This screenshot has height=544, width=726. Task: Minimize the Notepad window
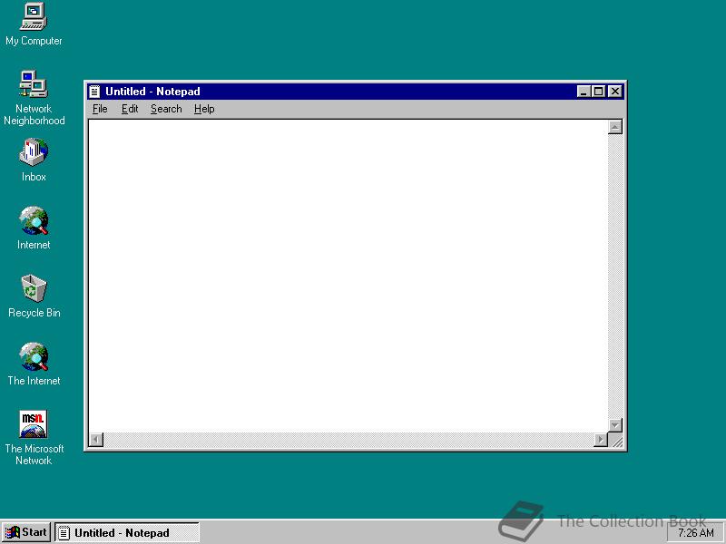[x=584, y=92]
